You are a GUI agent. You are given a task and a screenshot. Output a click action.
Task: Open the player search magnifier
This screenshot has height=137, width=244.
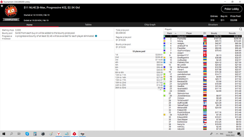241,29
